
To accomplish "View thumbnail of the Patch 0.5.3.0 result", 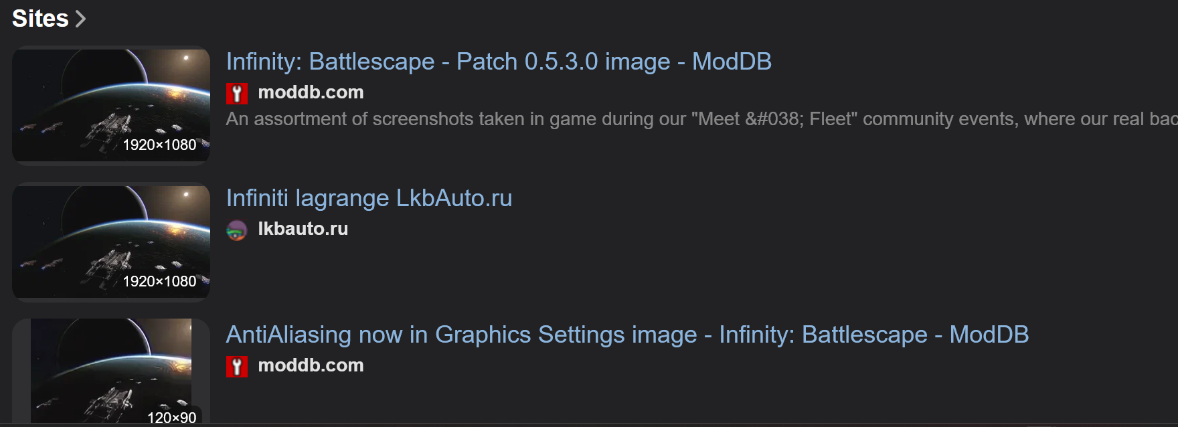I will click(111, 105).
